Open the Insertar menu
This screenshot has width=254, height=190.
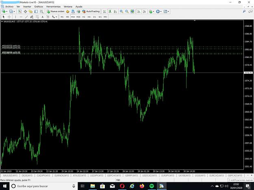coord(27,6)
